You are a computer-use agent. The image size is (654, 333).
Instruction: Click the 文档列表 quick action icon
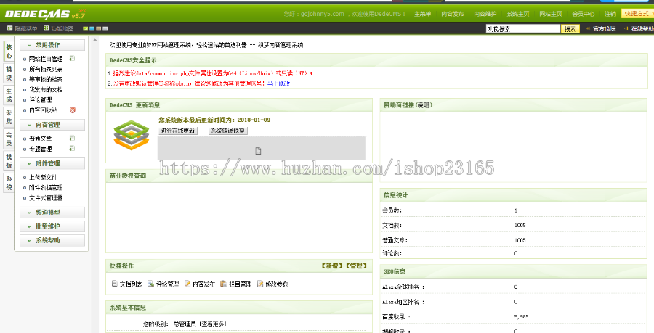pyautogui.click(x=115, y=284)
